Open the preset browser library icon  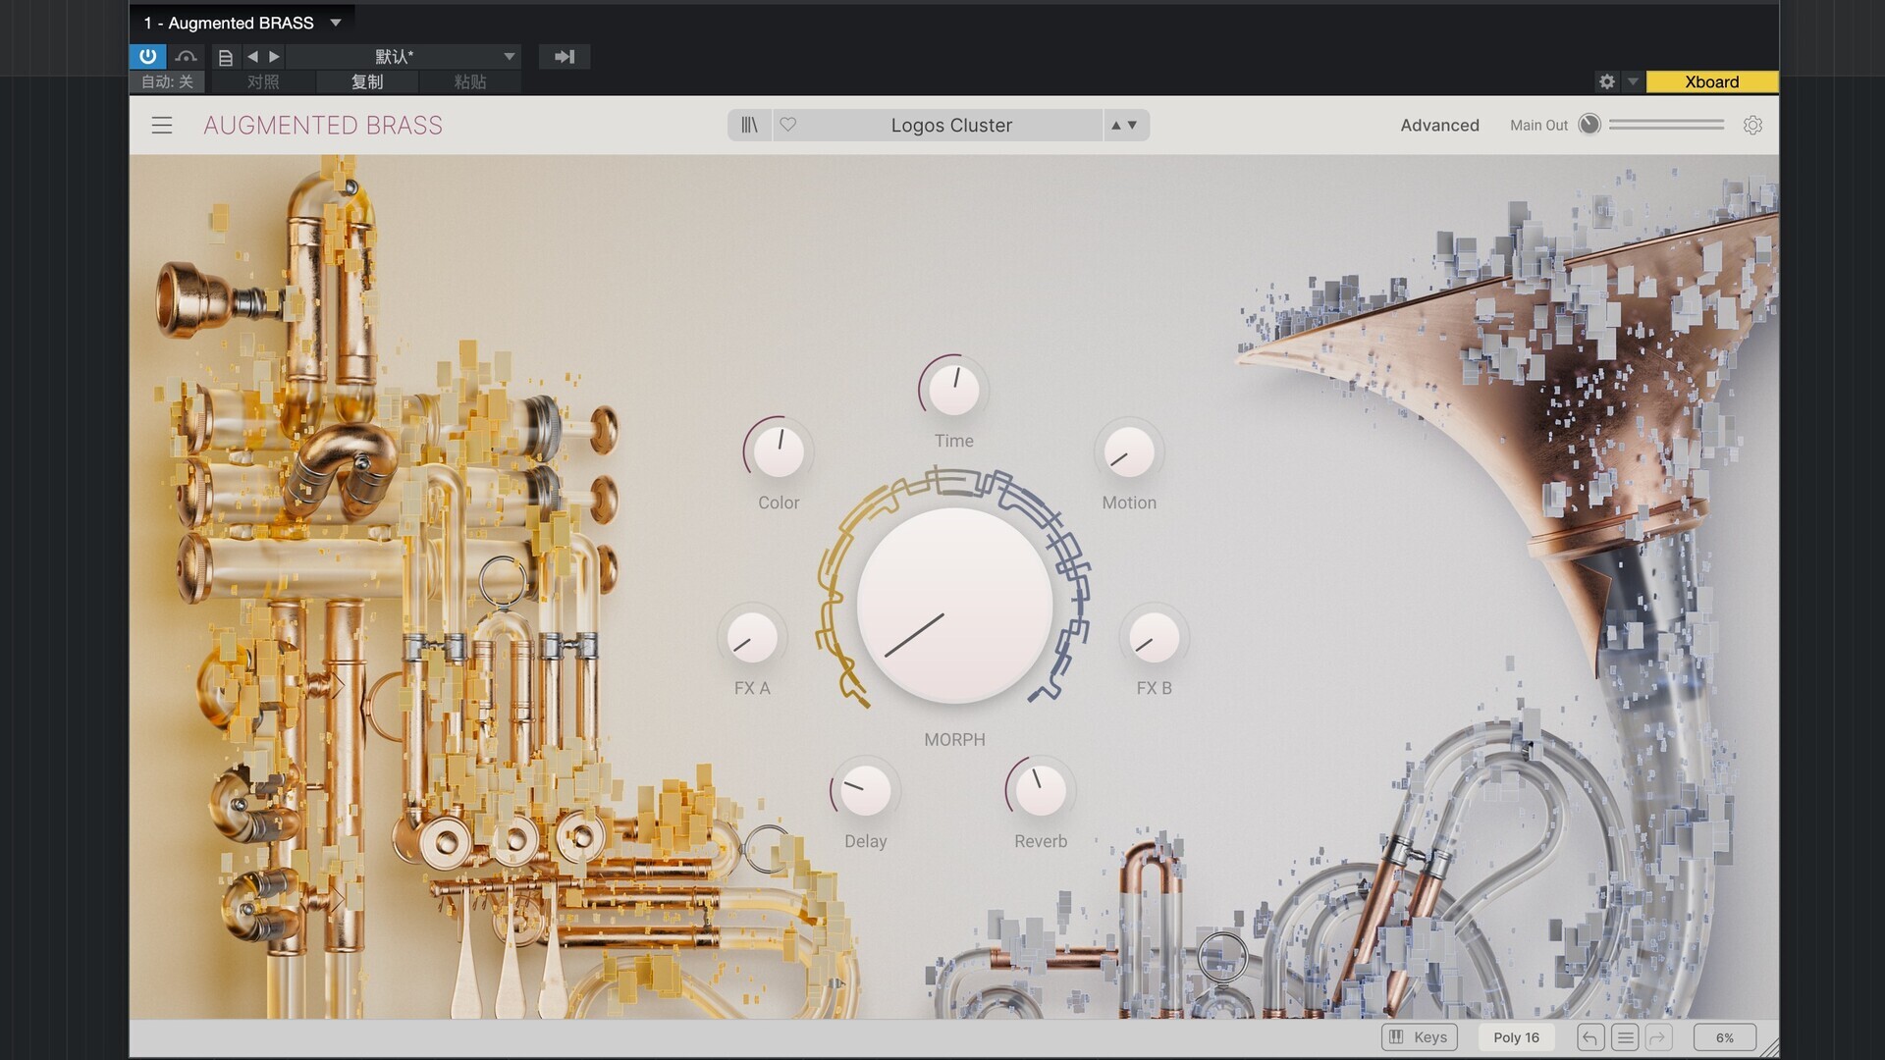(x=749, y=125)
